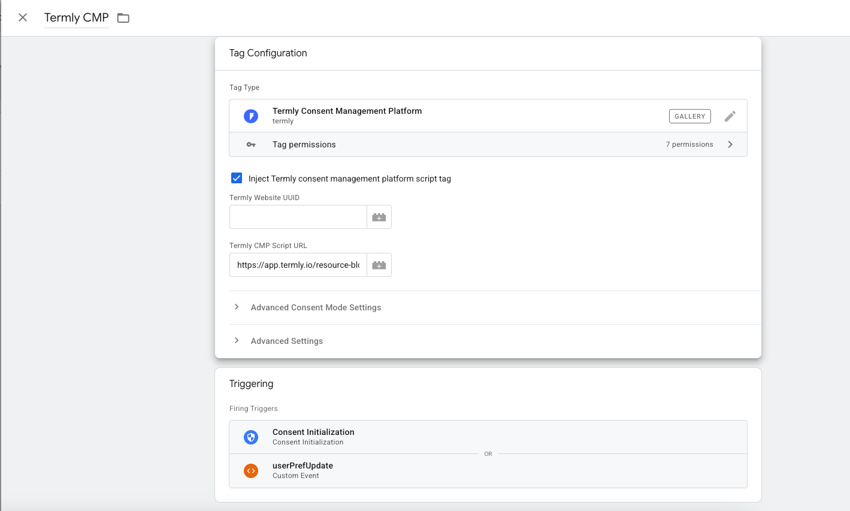Screen dimensions: 850x511
Task: Click the GALLERY button
Action: [x=689, y=116]
